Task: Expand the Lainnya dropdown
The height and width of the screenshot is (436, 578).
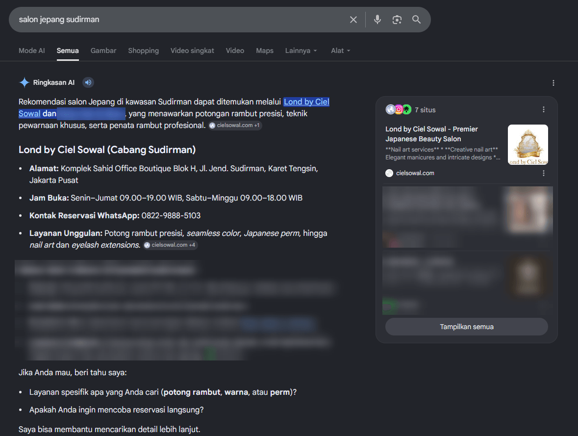Action: [x=301, y=51]
